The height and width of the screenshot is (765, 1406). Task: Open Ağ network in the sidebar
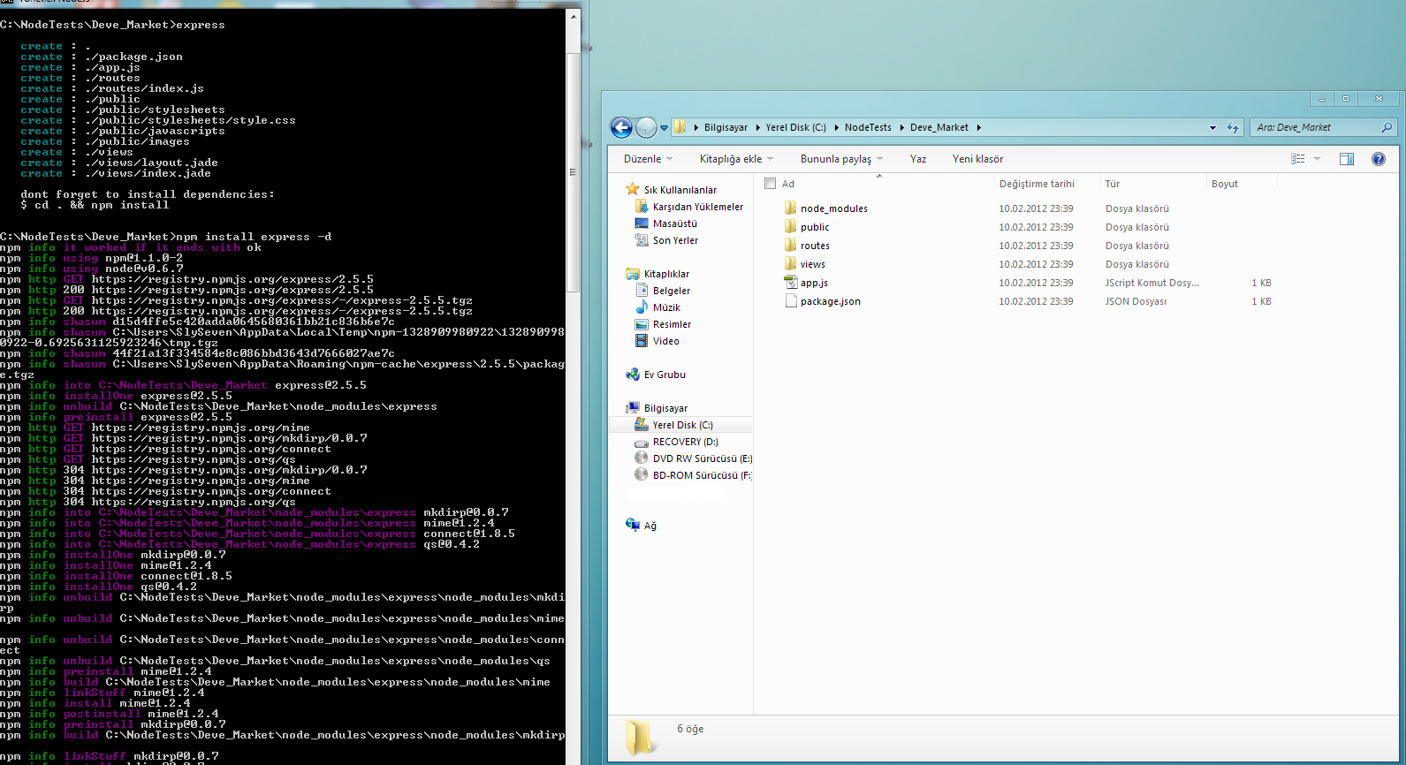650,526
